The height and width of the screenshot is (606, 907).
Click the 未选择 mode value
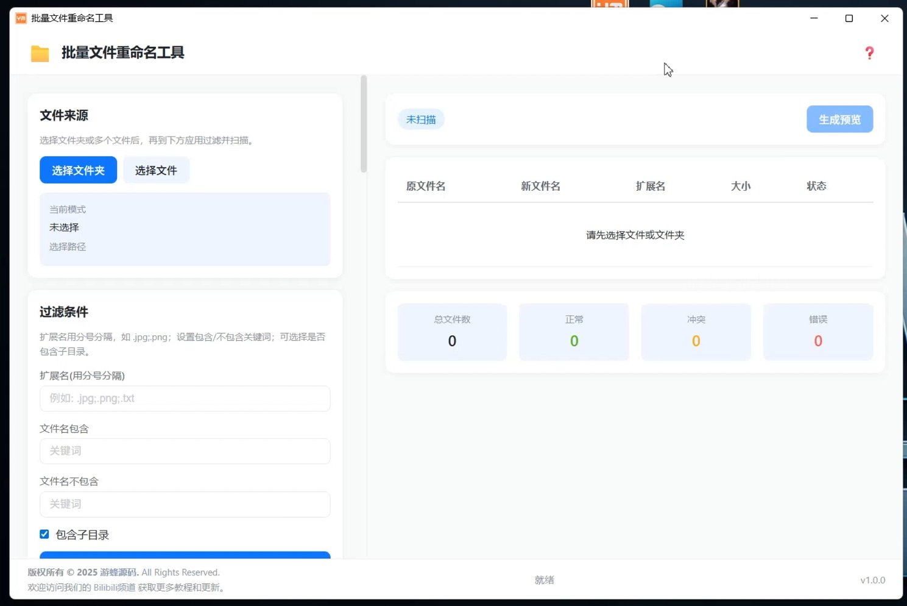64,227
